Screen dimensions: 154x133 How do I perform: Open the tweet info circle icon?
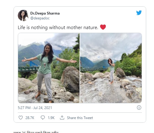point(139,108)
